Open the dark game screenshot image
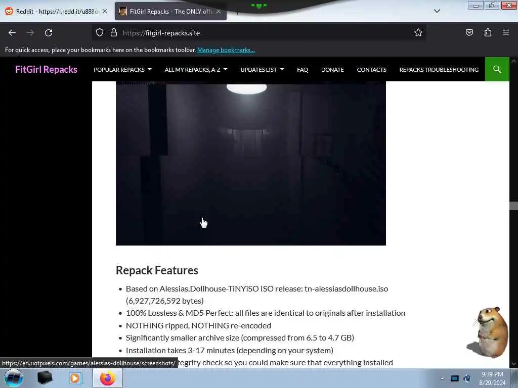 click(x=251, y=163)
